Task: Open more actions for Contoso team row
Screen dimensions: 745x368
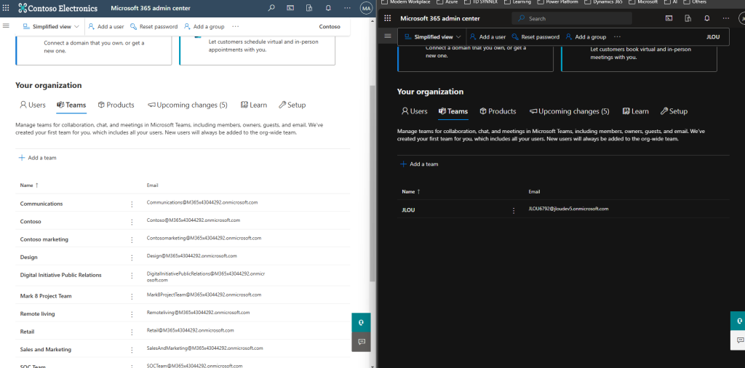Action: pos(132,222)
